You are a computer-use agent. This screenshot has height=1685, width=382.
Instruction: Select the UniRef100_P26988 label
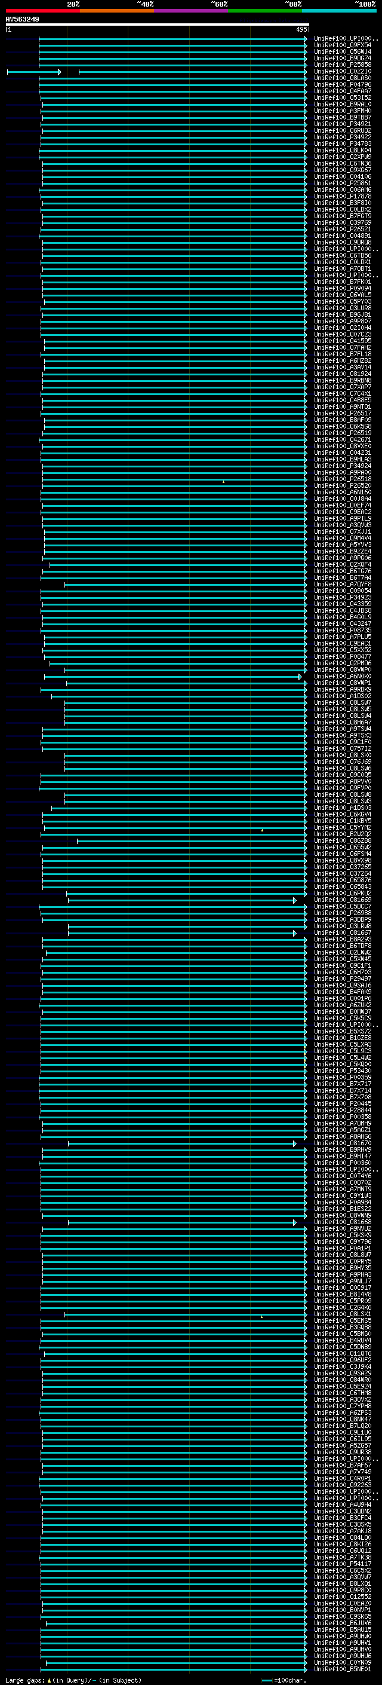(x=342, y=913)
